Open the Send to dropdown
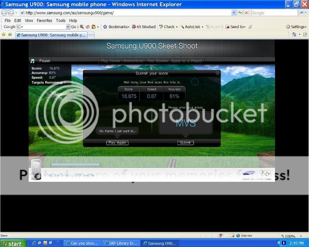 236,27
